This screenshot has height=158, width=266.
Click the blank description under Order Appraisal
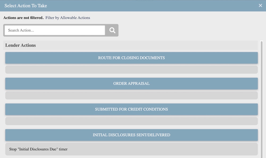point(131,95)
